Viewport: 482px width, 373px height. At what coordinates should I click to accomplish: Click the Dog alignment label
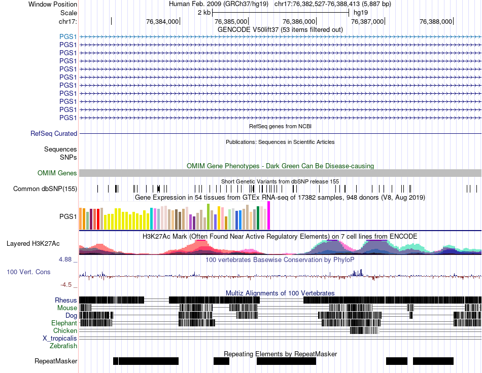click(71, 316)
